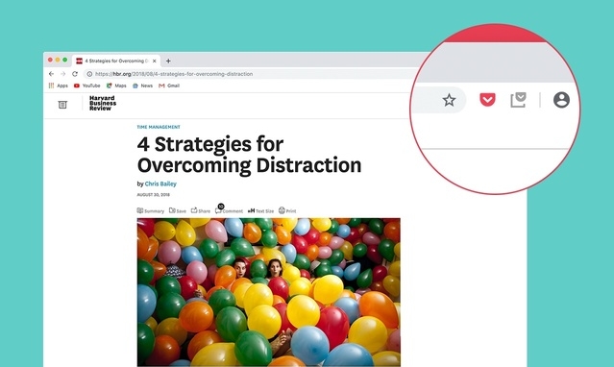Click the gray save-to-inbox extension icon

(x=518, y=100)
